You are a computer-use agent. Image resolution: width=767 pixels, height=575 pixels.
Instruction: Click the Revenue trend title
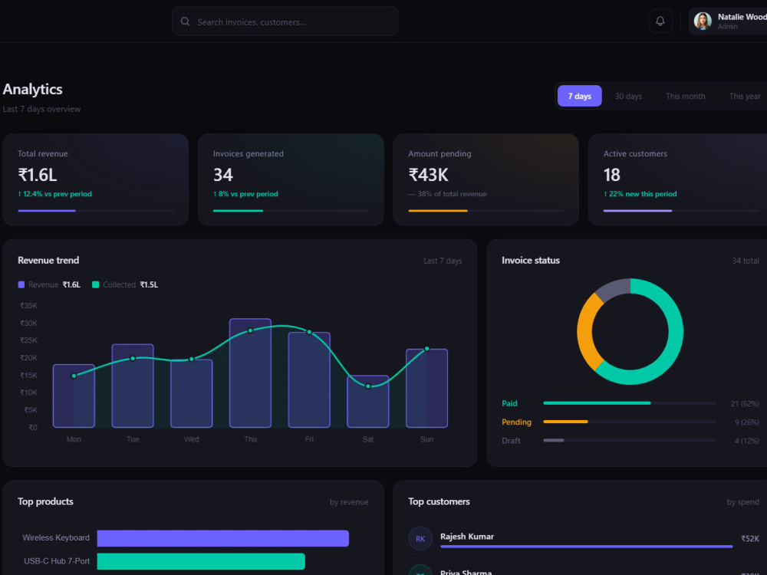[x=48, y=260]
